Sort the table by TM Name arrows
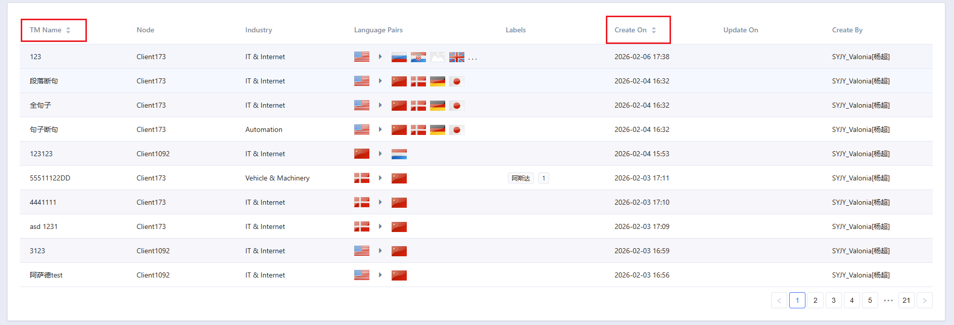 click(68, 30)
